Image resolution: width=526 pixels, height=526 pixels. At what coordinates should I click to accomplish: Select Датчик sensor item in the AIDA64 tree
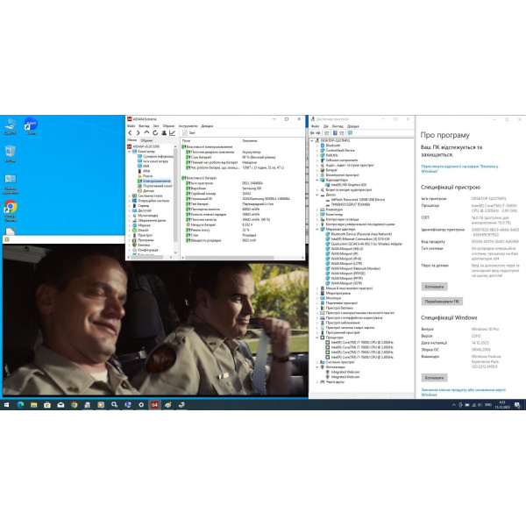pyautogui.click(x=146, y=190)
